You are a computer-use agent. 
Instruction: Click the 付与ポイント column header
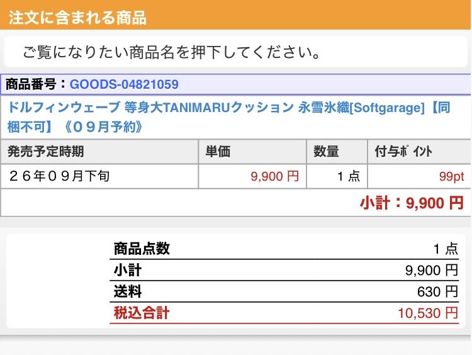(x=419, y=152)
